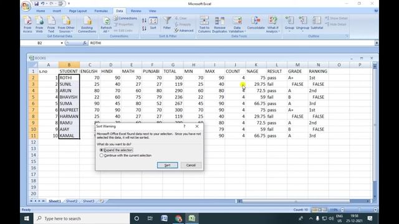This screenshot has width=399, height=224.
Task: Click the Subtotal icon
Action: (x=317, y=24)
